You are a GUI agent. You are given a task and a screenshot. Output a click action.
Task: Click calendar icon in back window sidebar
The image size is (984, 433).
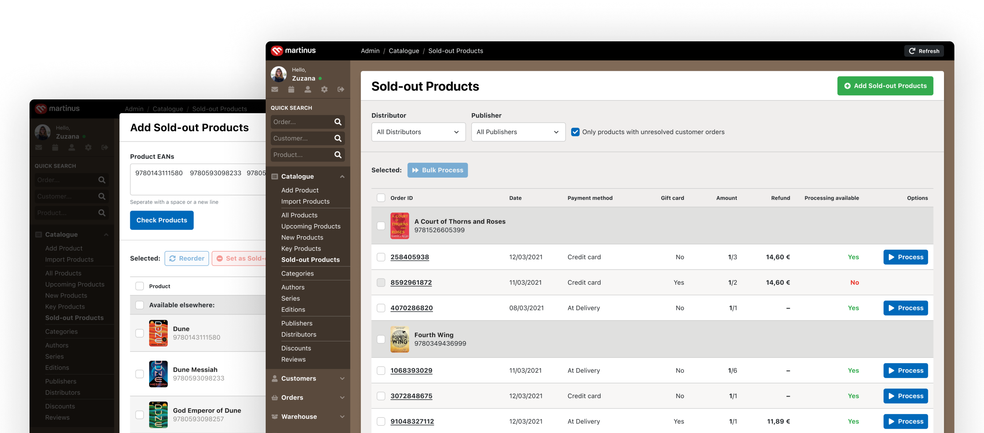click(55, 147)
